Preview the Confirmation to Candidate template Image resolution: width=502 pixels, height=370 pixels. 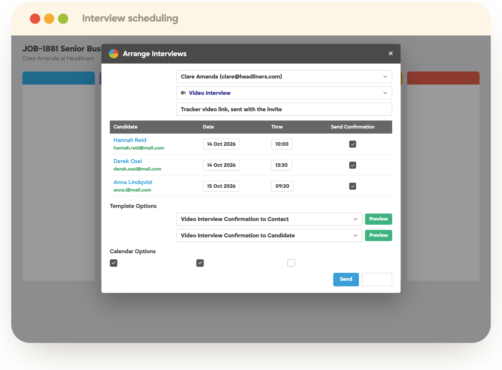pyautogui.click(x=378, y=235)
